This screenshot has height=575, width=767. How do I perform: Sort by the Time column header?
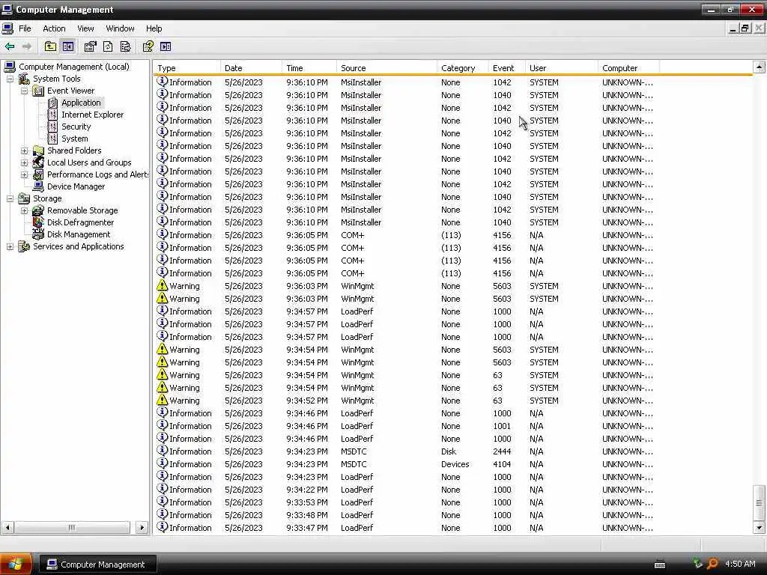click(x=309, y=68)
